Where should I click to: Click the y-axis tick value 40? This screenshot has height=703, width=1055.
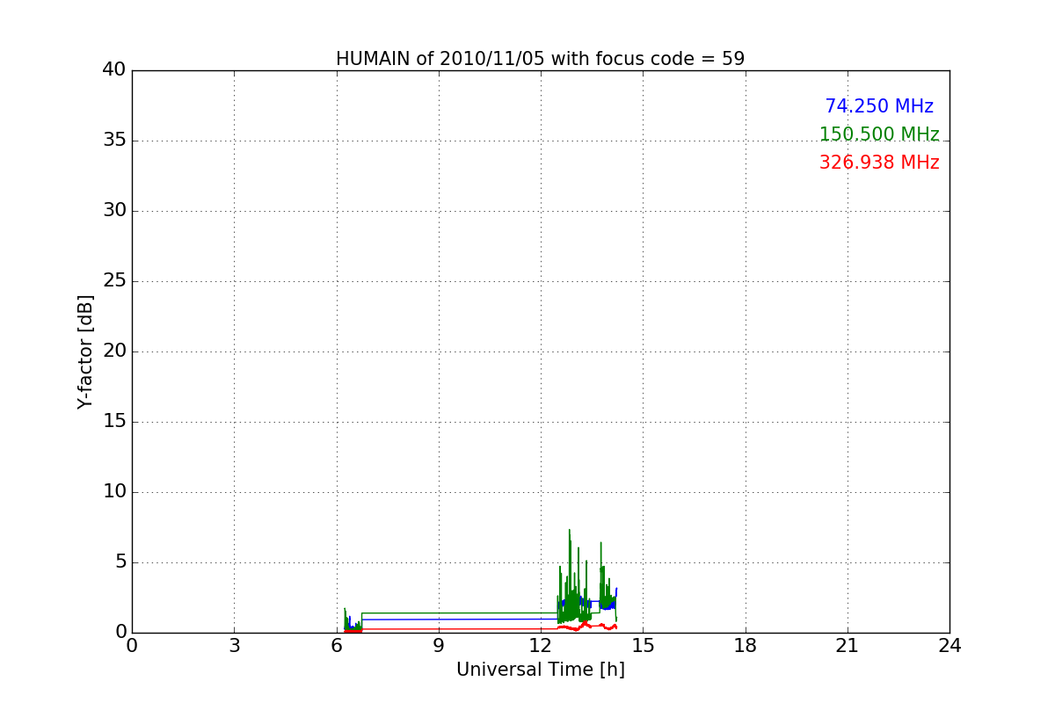tap(114, 70)
